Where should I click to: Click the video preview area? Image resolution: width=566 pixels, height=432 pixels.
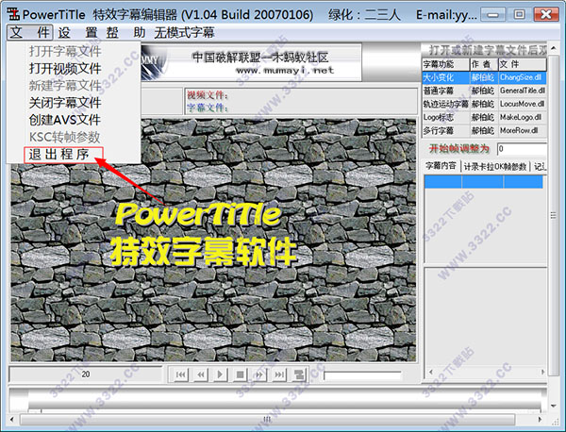(x=213, y=240)
